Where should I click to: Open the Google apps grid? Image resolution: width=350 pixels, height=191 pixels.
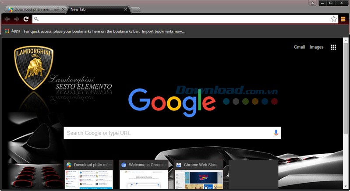click(x=333, y=47)
